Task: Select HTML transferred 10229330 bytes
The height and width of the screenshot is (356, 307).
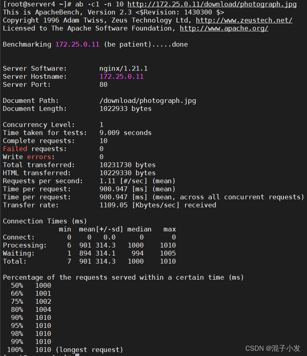Action: coord(128,173)
